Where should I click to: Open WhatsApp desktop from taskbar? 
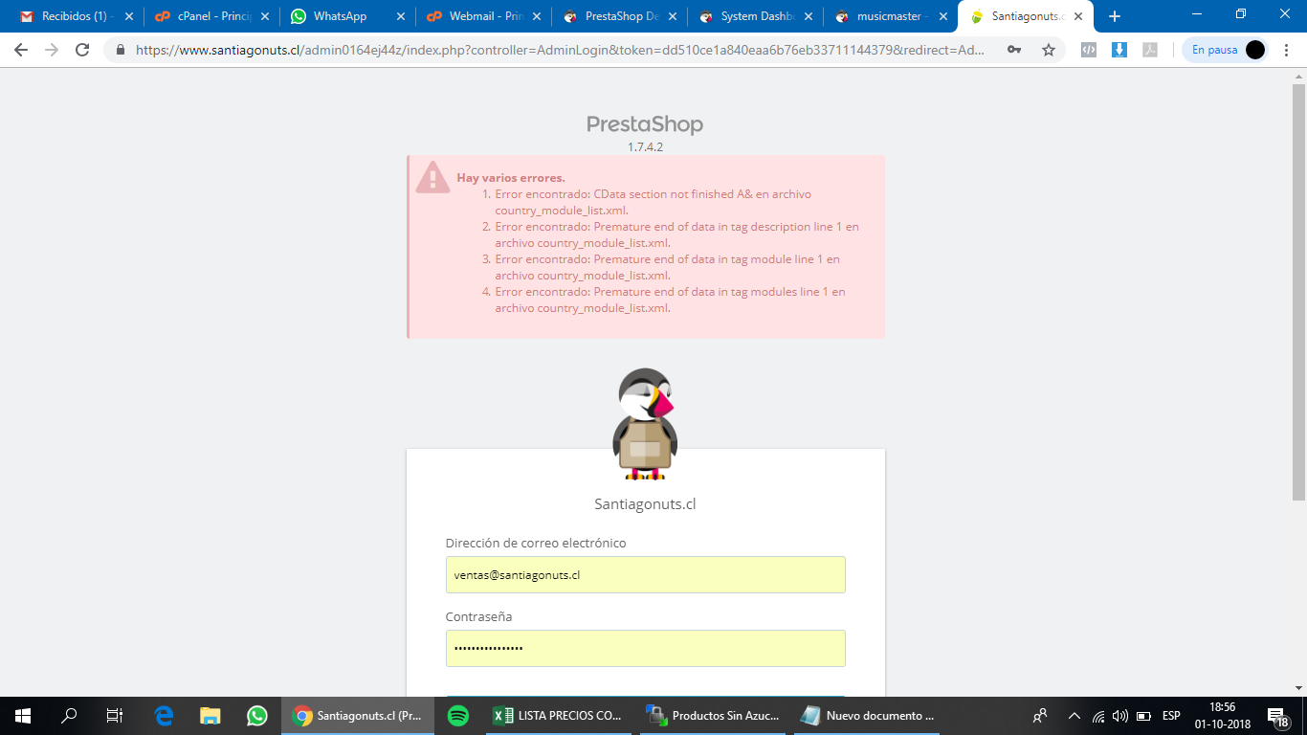pos(256,716)
